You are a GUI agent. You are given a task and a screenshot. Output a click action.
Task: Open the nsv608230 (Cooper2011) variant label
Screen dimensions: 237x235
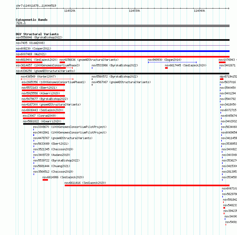click(x=34, y=48)
